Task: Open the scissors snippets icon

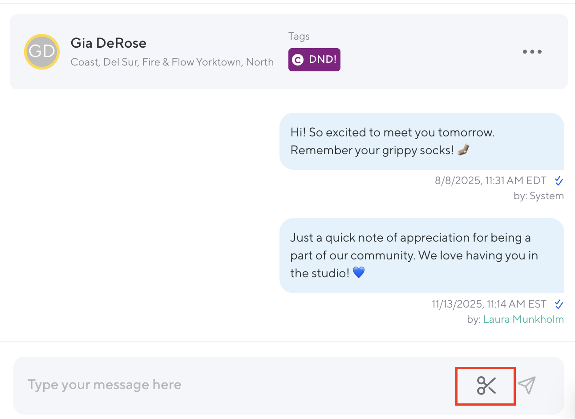Action: (486, 386)
